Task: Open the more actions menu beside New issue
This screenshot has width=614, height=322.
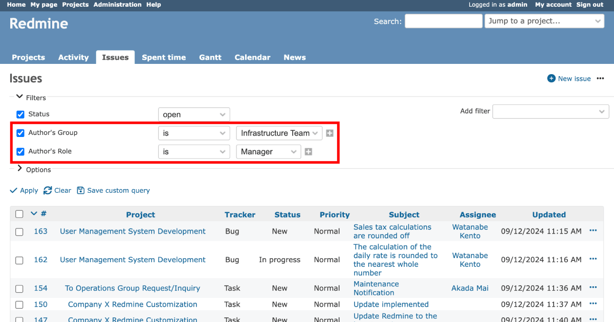Action: (600, 78)
